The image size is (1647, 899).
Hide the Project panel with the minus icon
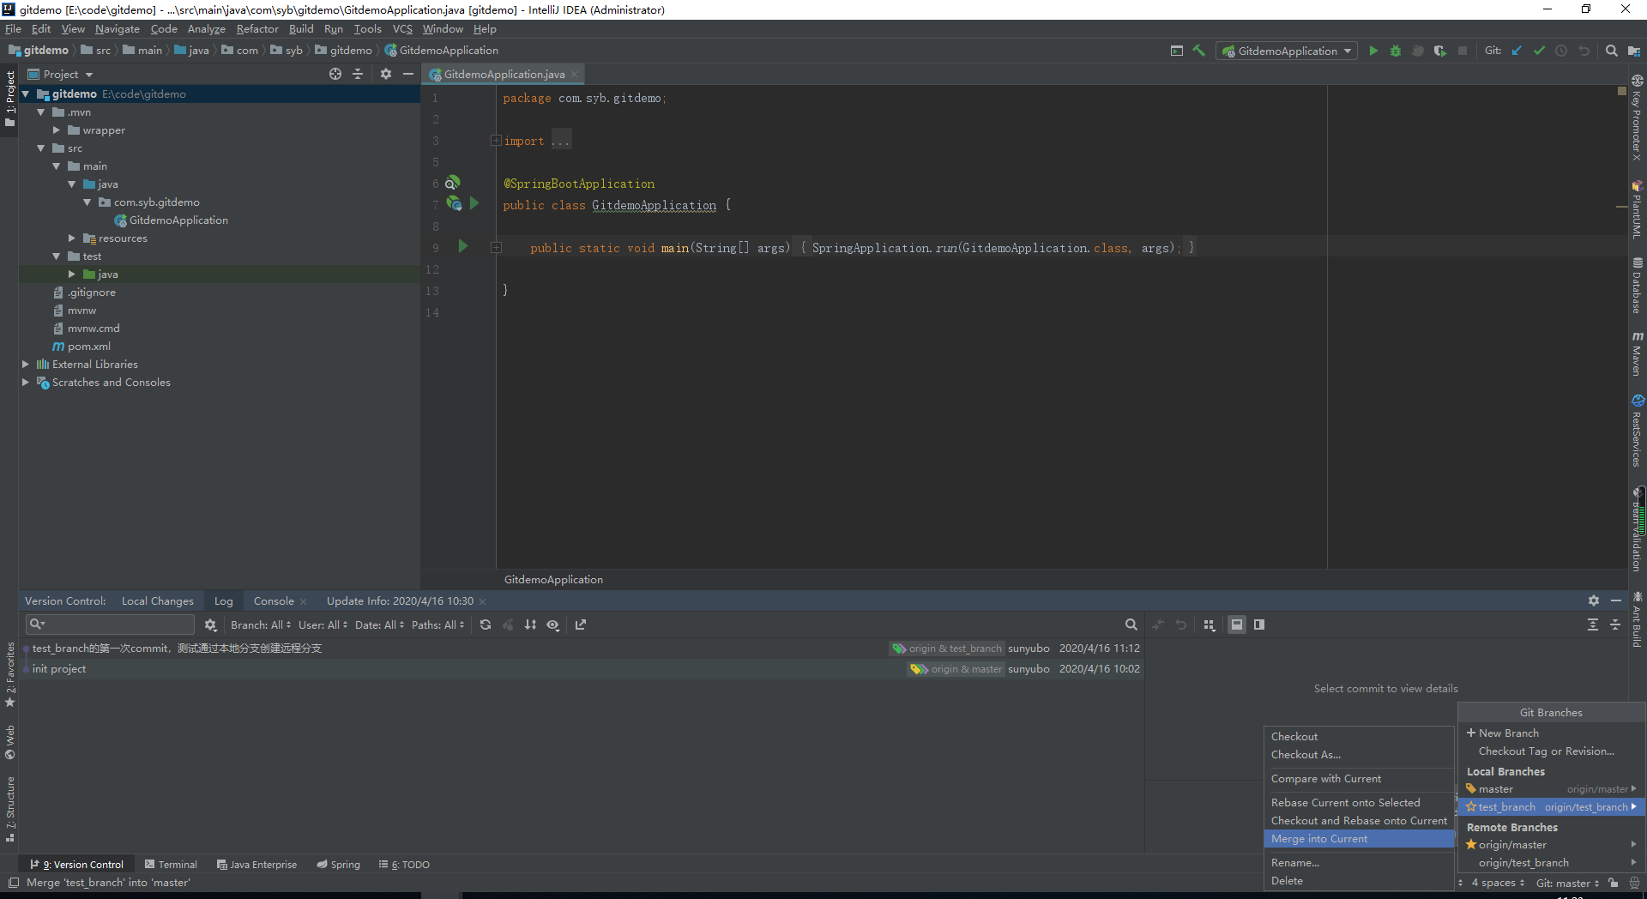point(408,74)
